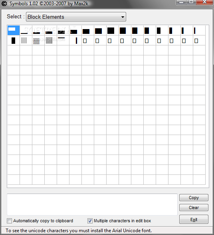
Task: Pick the lower one eighth block symbol
Action: 26,30
